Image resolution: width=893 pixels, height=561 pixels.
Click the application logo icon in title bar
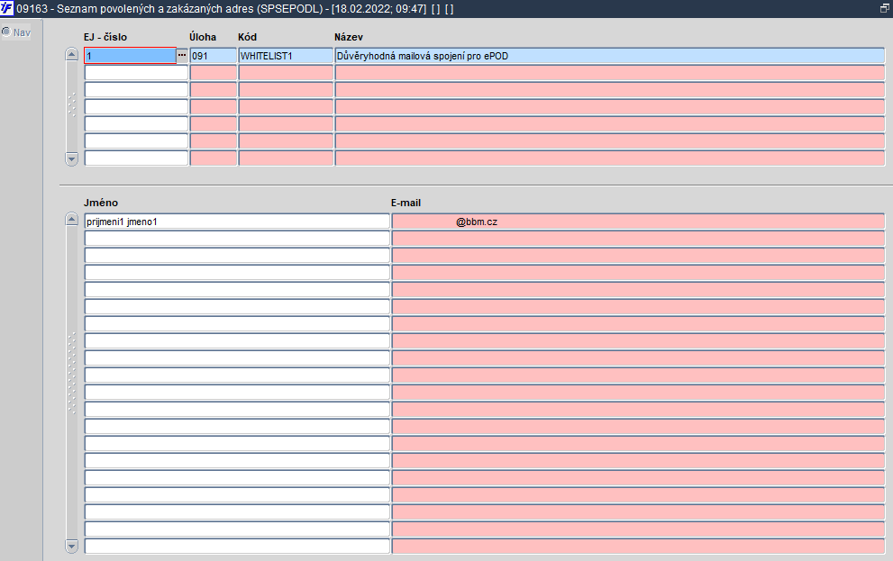pos(7,8)
